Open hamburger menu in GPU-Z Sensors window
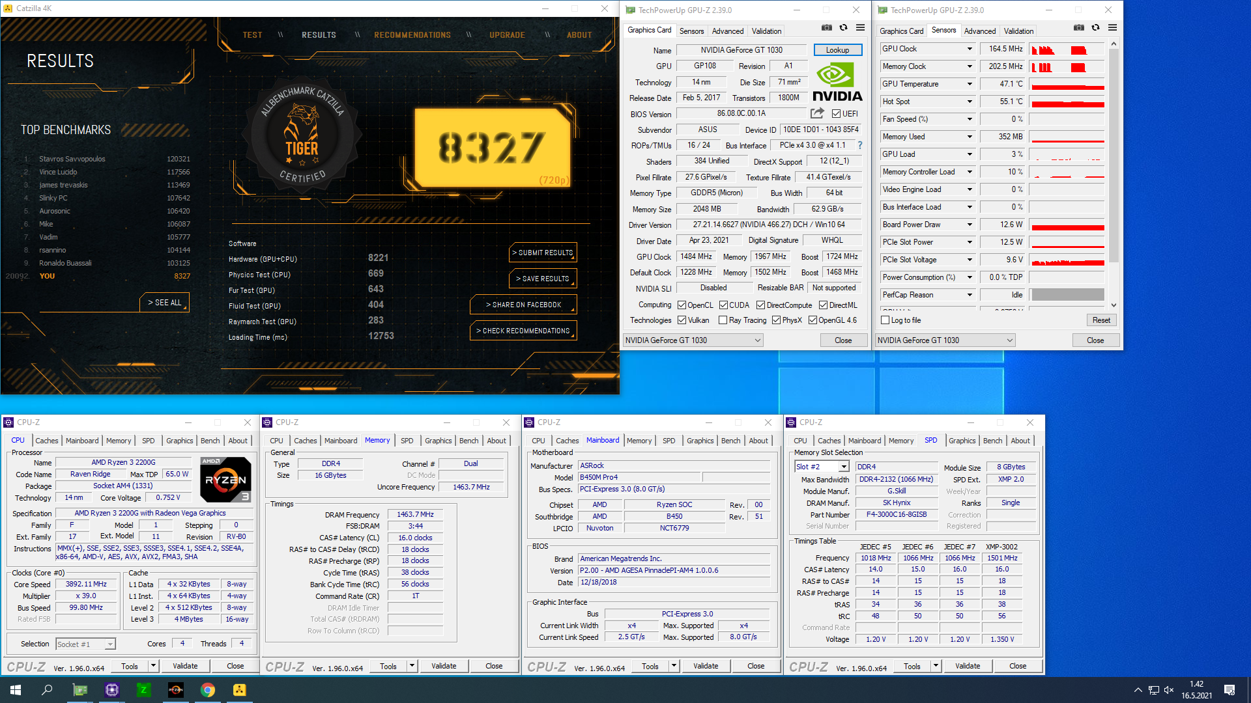The image size is (1251, 703). click(1112, 28)
